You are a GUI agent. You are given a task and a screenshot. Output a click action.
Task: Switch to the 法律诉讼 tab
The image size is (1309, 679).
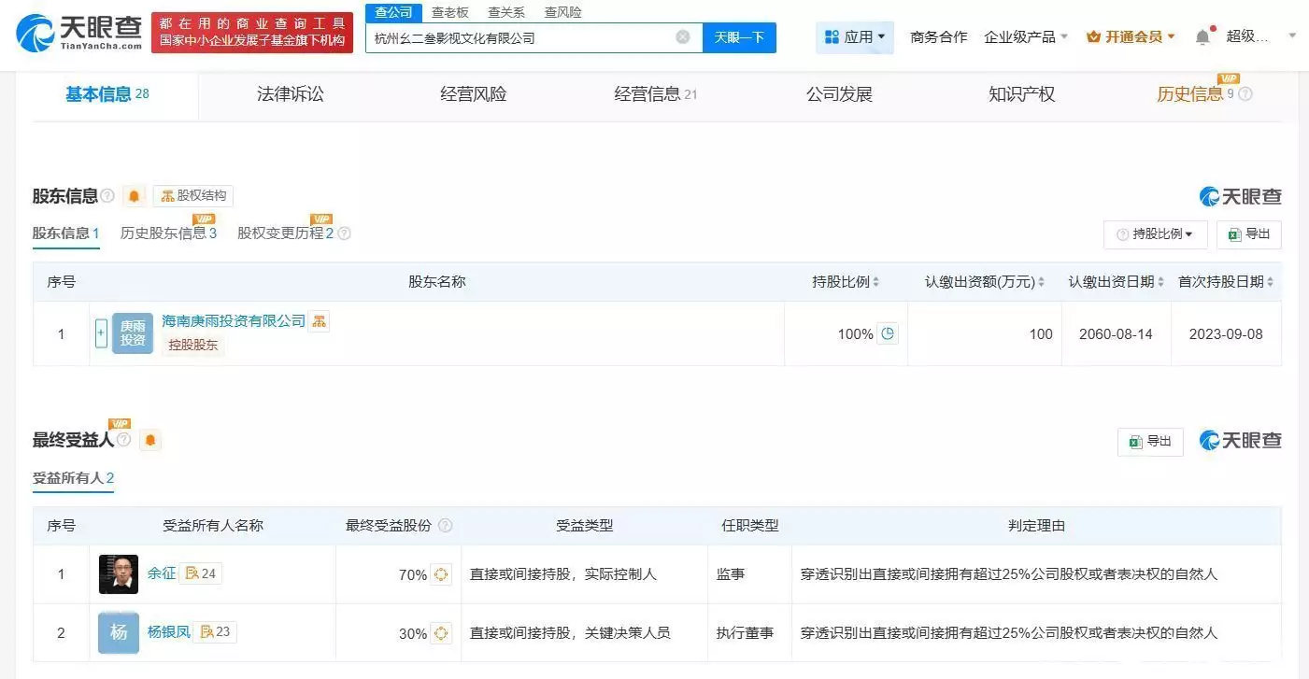tap(290, 94)
